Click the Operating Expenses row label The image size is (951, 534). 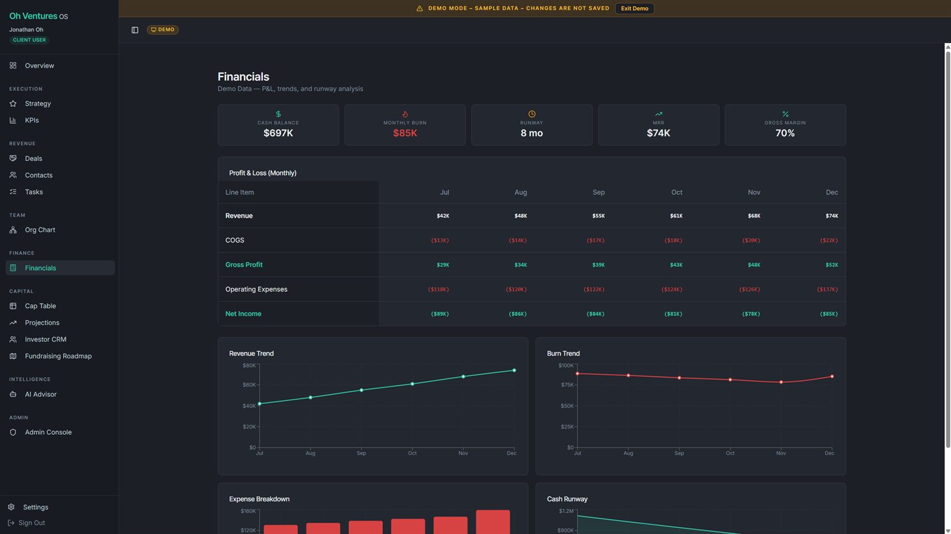(x=256, y=289)
